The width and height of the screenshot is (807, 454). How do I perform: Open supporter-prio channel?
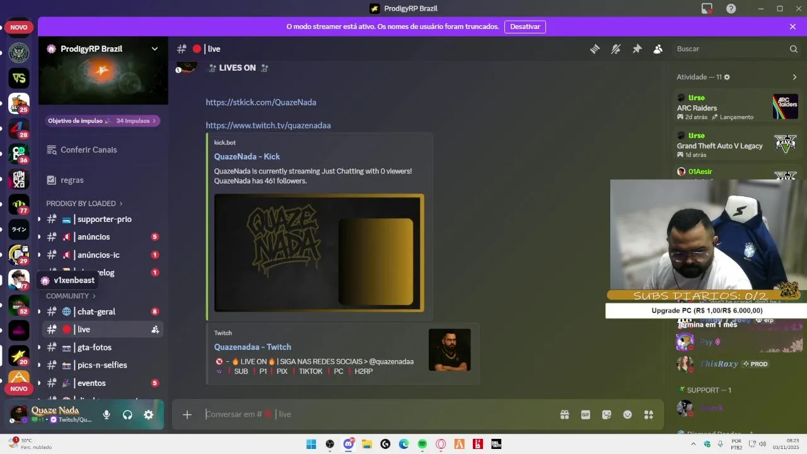(103, 219)
